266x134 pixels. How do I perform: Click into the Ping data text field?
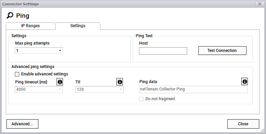(193, 89)
